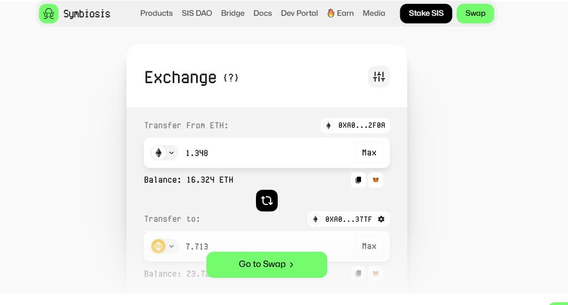This screenshot has height=305, width=568.
Task: Click the MetaMask fox icon under ETH balance
Action: tap(376, 180)
